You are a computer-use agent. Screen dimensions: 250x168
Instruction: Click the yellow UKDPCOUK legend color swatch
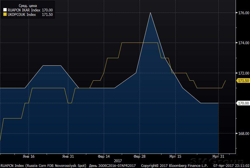tap(5, 14)
